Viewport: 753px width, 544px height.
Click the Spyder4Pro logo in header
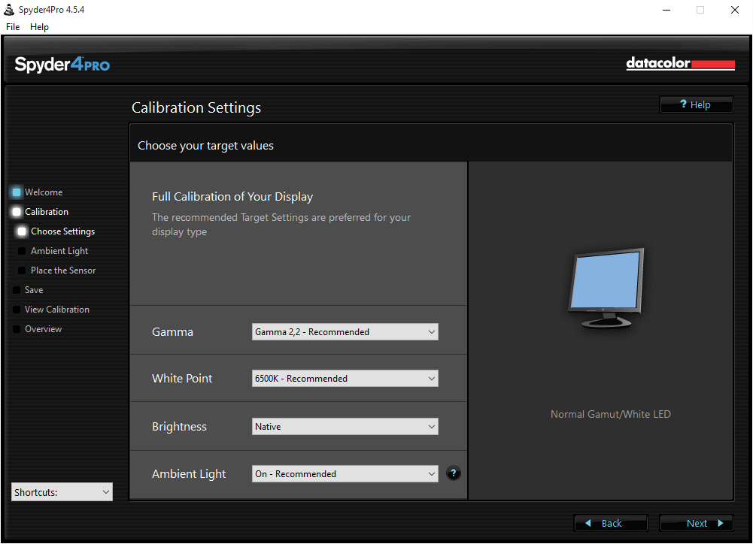pos(62,65)
